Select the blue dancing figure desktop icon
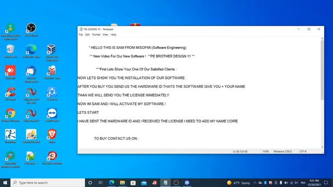Screen dimensions: 333x187 tap(10, 136)
